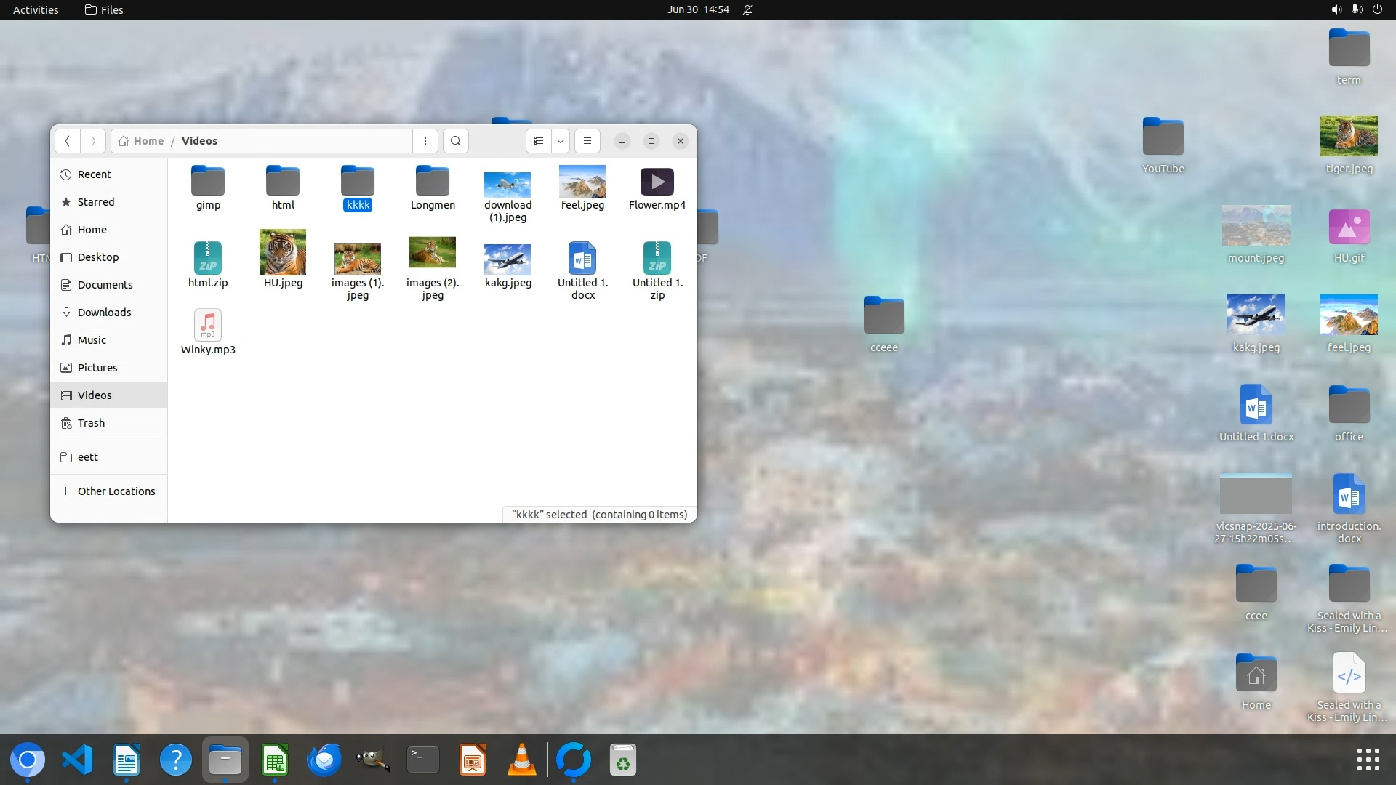Open the Activities overview
1396x785 pixels.
(x=36, y=9)
